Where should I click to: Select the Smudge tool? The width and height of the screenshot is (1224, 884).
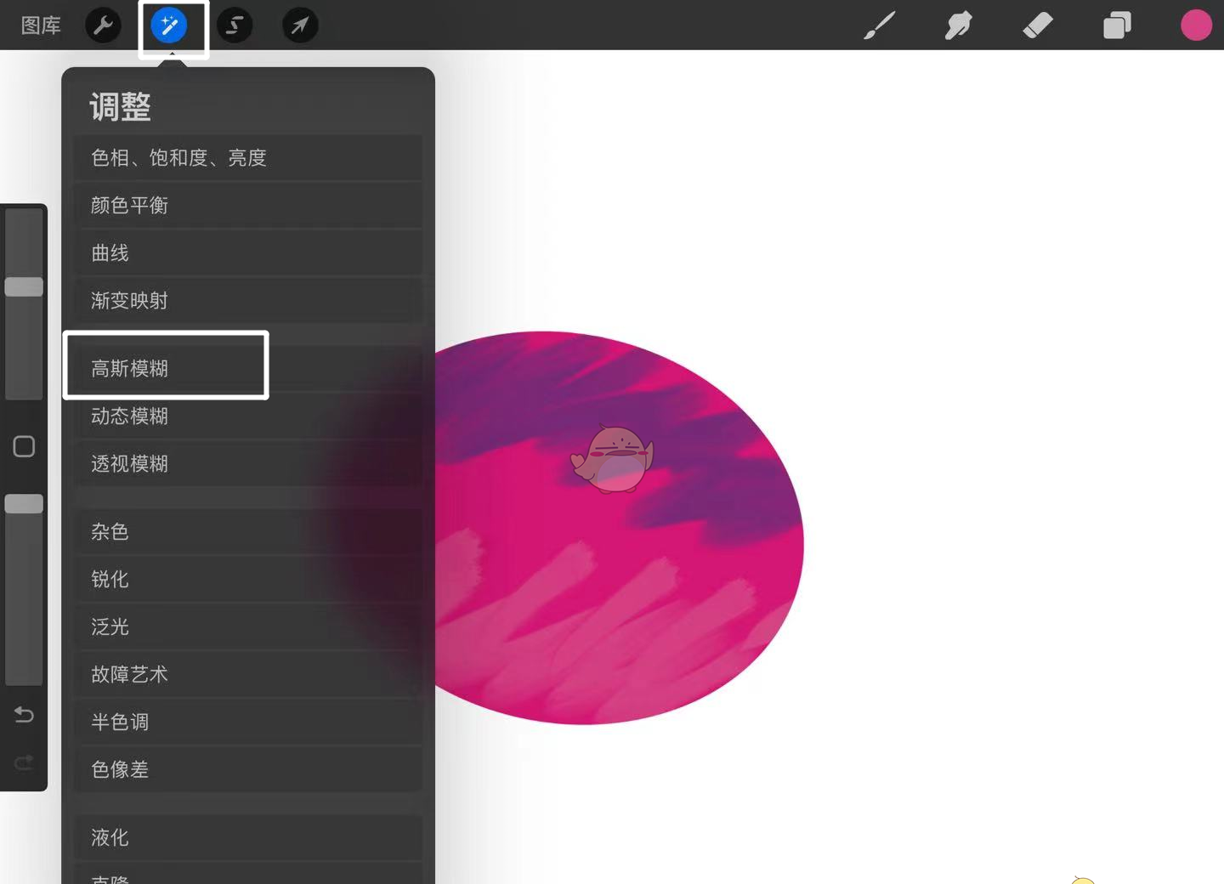(x=958, y=25)
